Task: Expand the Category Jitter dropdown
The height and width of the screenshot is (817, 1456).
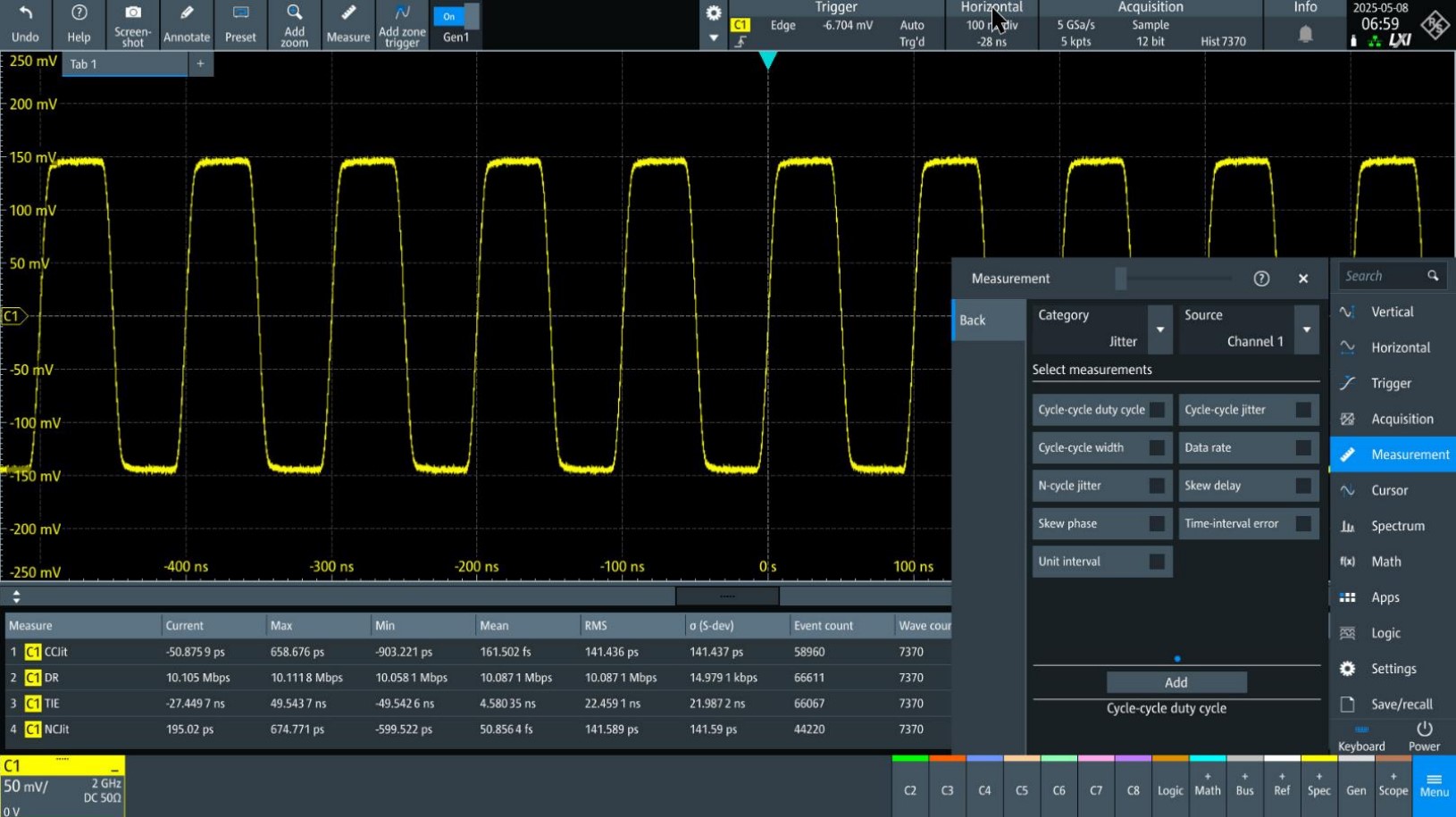Action: tap(1159, 329)
